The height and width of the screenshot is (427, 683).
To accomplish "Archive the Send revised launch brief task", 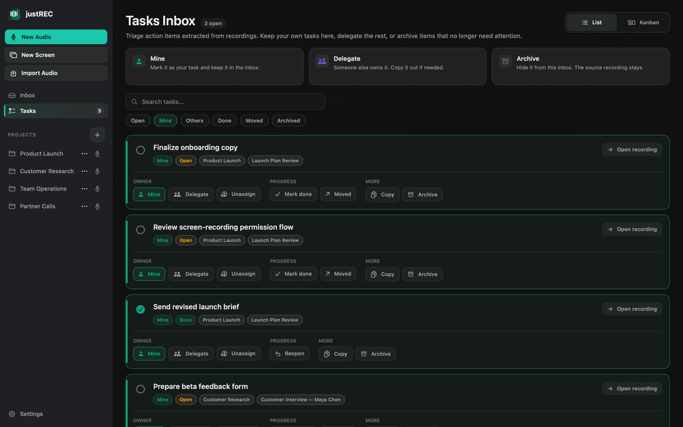I will tap(376, 354).
